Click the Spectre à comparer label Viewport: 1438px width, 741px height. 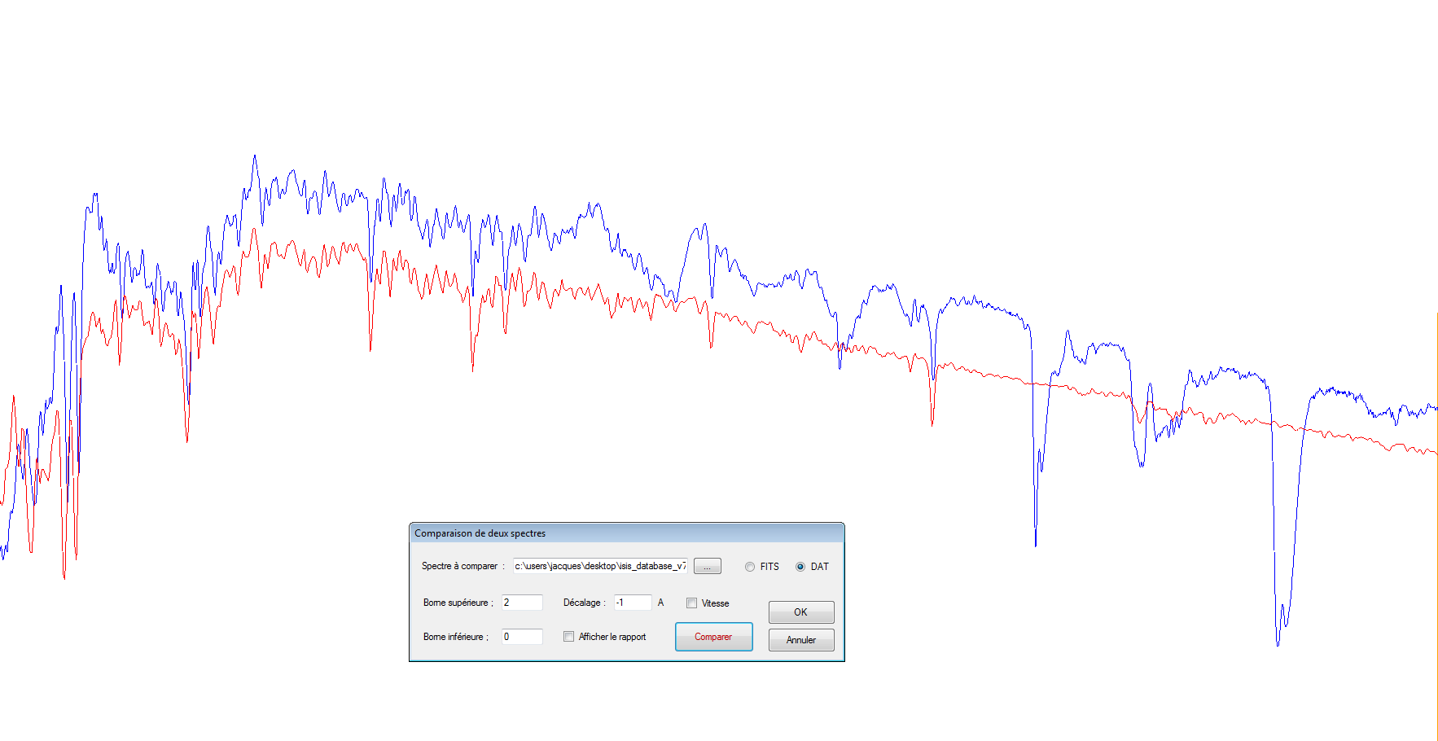(459, 566)
